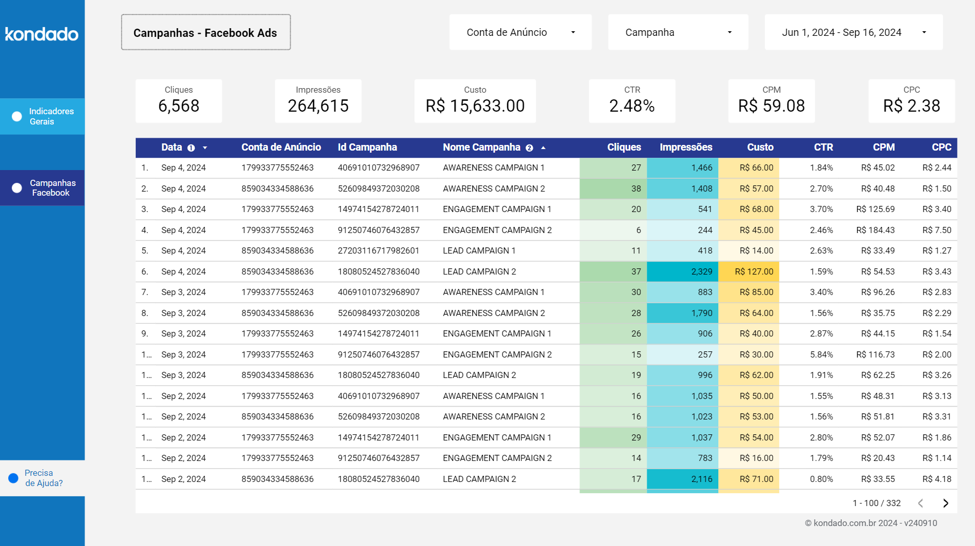Toggle the Campanhas Facebook navigation item

tap(52, 187)
